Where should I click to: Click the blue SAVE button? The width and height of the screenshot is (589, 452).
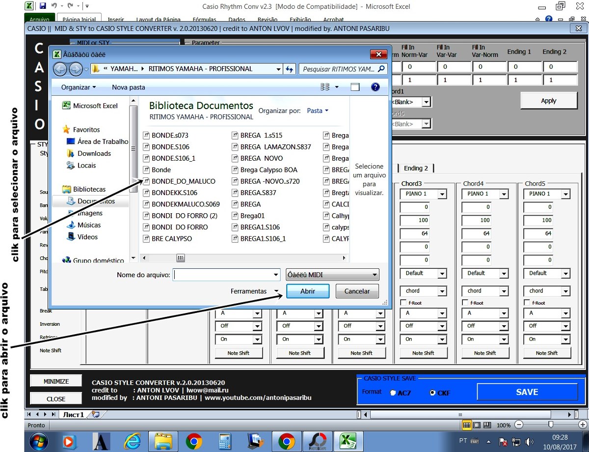527,392
